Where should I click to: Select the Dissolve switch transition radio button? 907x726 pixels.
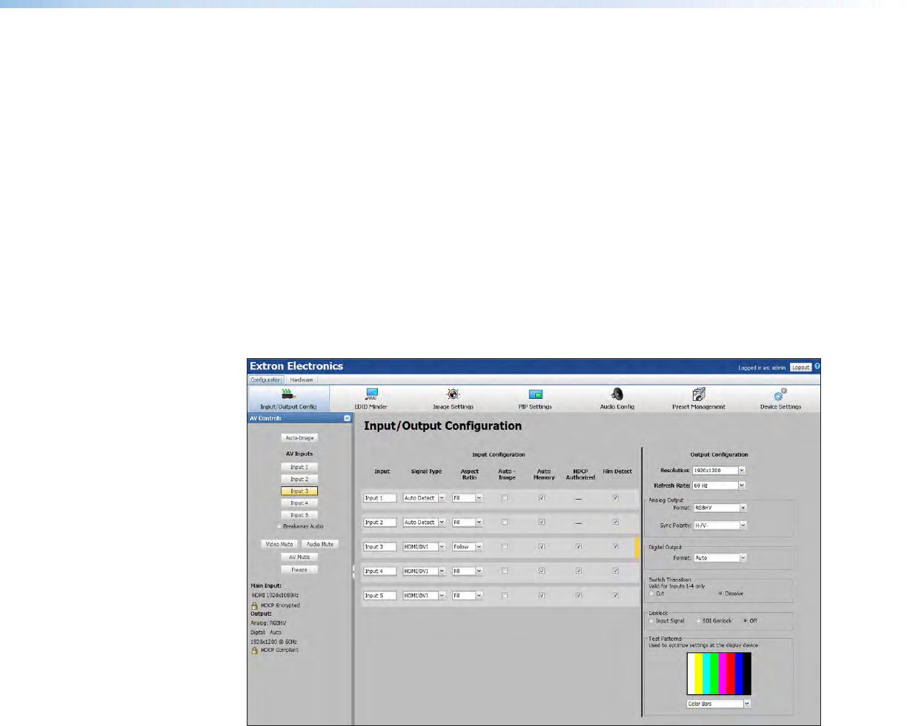(721, 594)
